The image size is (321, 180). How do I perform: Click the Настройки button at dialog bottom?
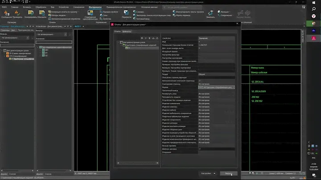coord(206,173)
